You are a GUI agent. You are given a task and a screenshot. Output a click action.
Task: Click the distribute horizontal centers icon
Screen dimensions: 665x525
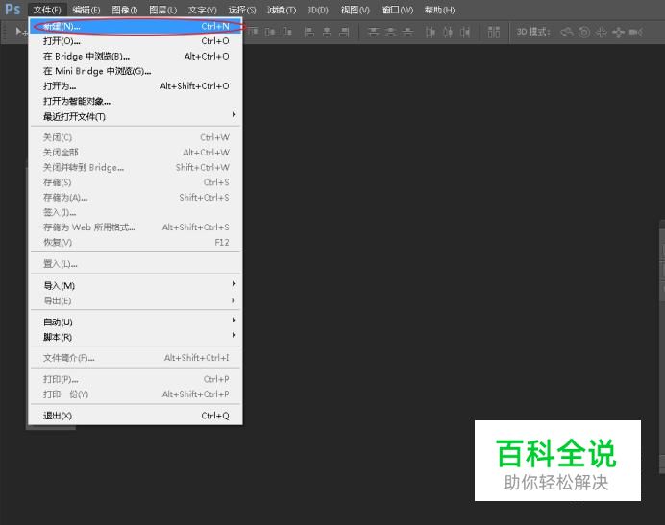point(448,32)
